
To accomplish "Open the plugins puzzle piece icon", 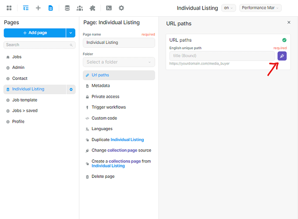I will (x=92, y=8).
